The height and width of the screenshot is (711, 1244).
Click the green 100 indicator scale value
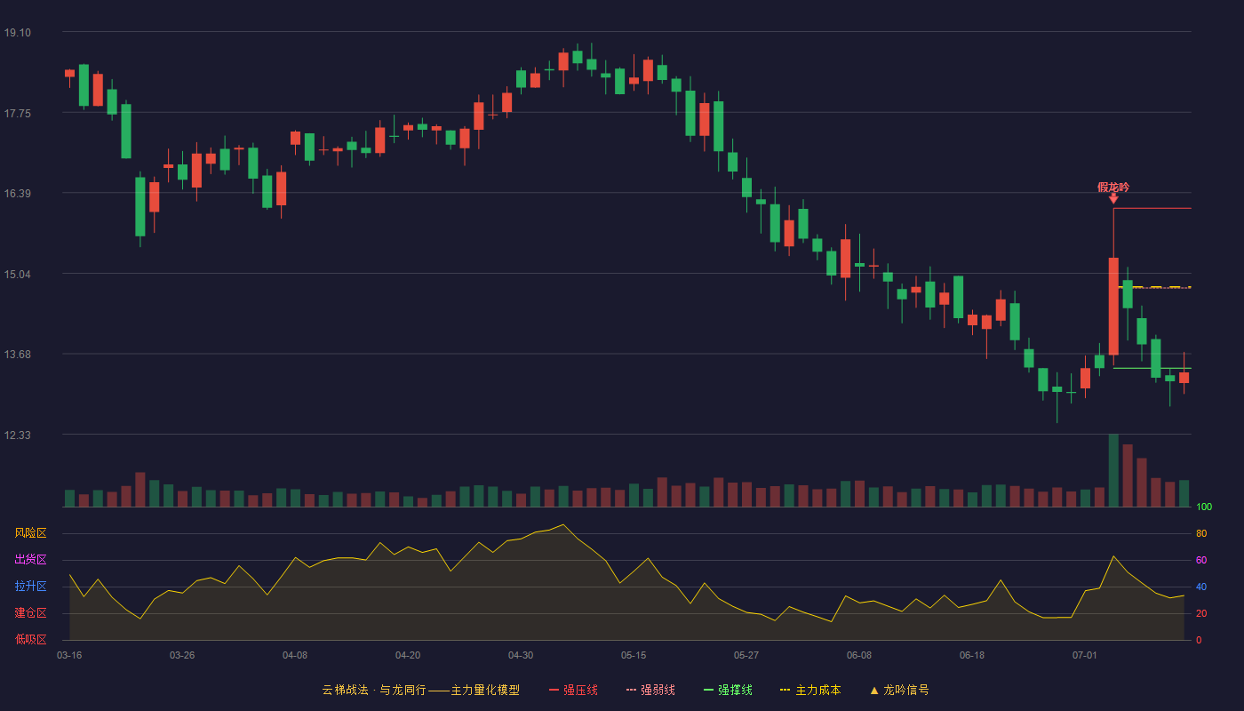[x=1204, y=507]
